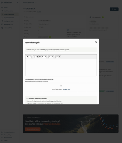The image size is (122, 143).
Task: Insert a link in the editor
Action: (57, 57)
